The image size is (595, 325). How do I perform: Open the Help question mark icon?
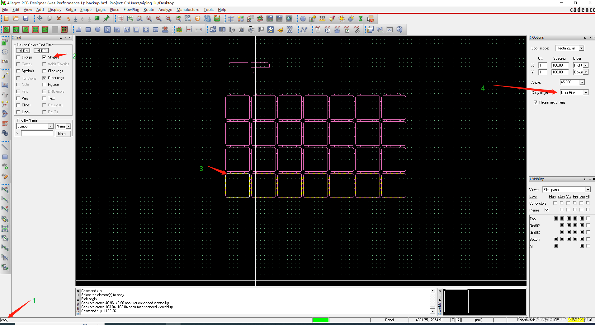click(x=399, y=30)
